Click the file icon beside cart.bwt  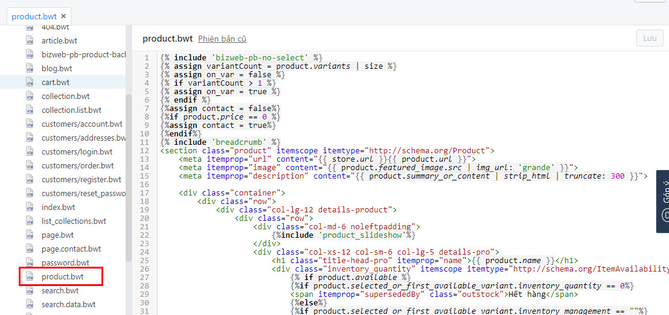click(x=30, y=82)
